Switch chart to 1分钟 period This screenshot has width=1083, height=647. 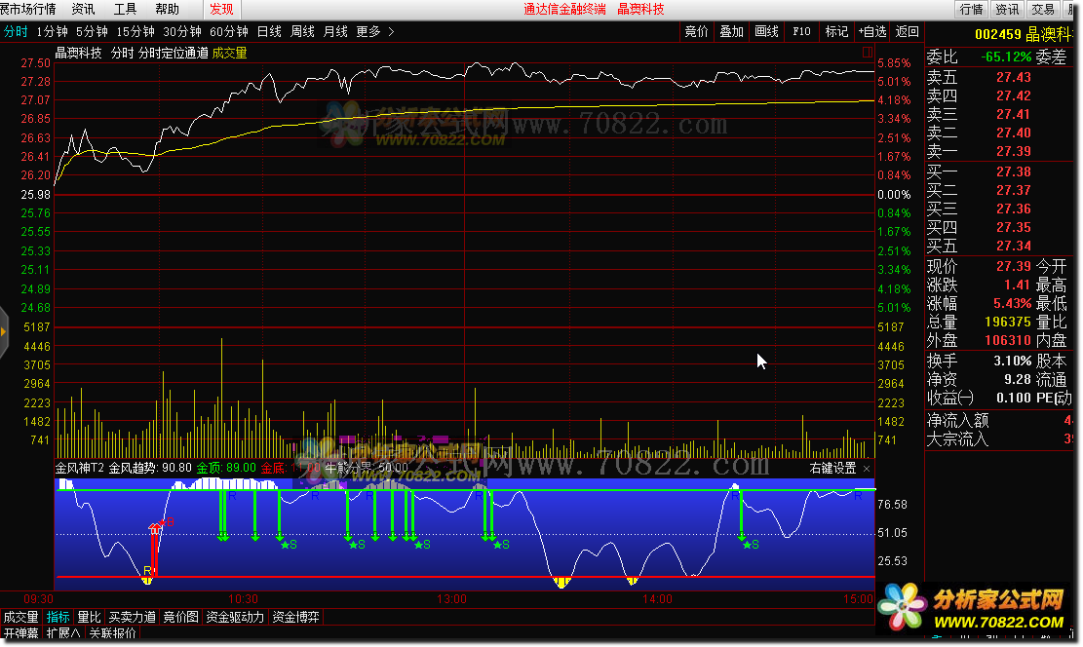point(52,32)
